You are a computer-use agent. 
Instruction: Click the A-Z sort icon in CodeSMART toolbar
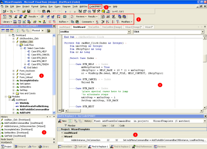point(108,22)
